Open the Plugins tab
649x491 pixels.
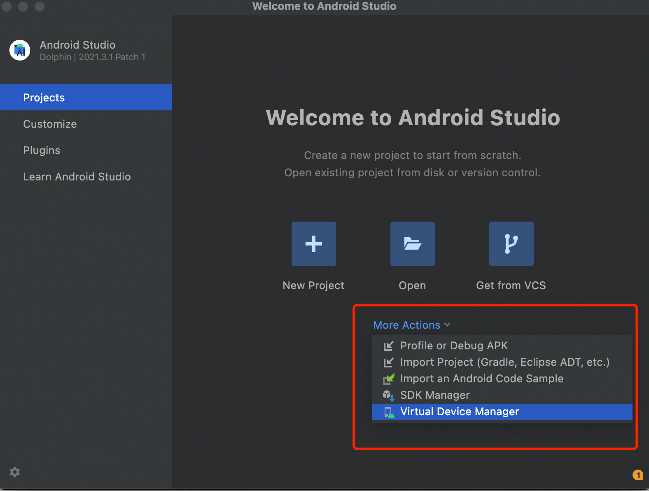[x=86, y=150]
